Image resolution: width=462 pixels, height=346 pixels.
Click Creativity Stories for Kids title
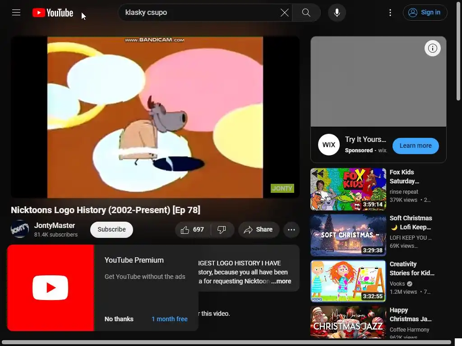pos(412,269)
